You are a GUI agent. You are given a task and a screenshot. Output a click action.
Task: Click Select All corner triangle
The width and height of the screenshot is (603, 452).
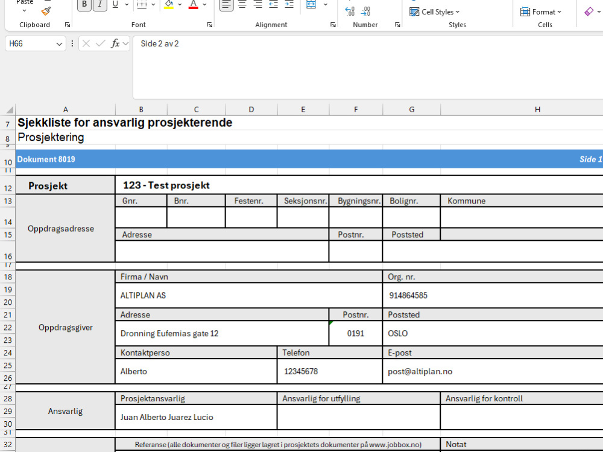click(9, 110)
